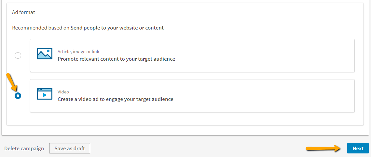Click the orange arrow pointing at Video radio
371x157 pixels.
tap(12, 82)
